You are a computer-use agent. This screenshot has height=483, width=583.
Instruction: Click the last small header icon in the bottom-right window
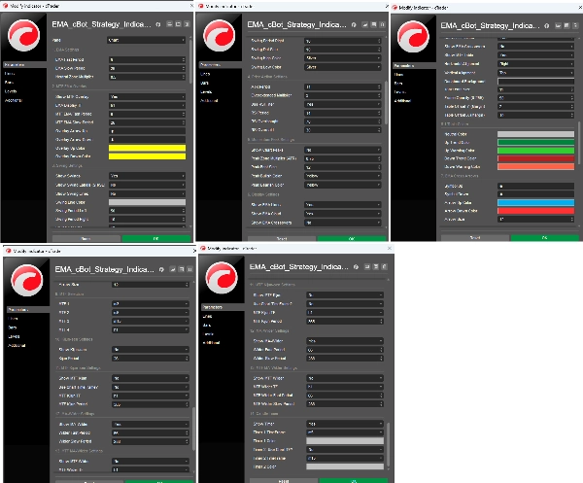[385, 266]
